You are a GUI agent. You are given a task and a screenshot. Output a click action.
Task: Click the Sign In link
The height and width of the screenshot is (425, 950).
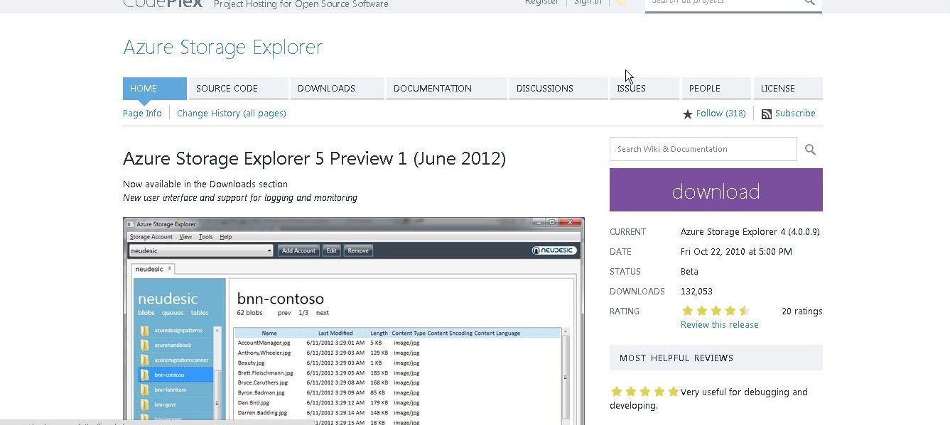pyautogui.click(x=588, y=2)
